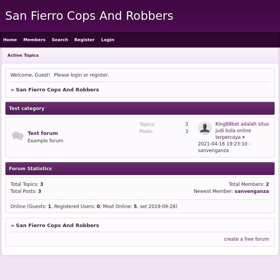This screenshot has width=280, height=280.
Task: Click the top San Fierro breadcrumb link
Action: pyautogui.click(x=57, y=89)
